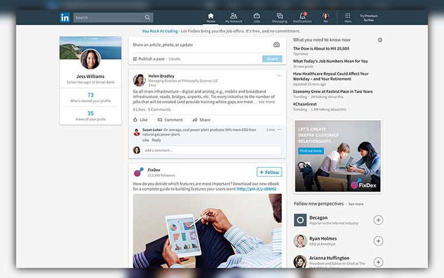Click the search magnifier icon
Image resolution: width=444 pixels, height=278 pixels.
click(x=148, y=18)
